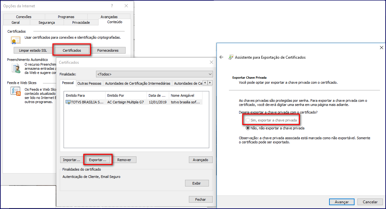Image resolution: width=386 pixels, height=209 pixels.
Task: Open the Outras Pessoas tab
Action: click(x=89, y=83)
